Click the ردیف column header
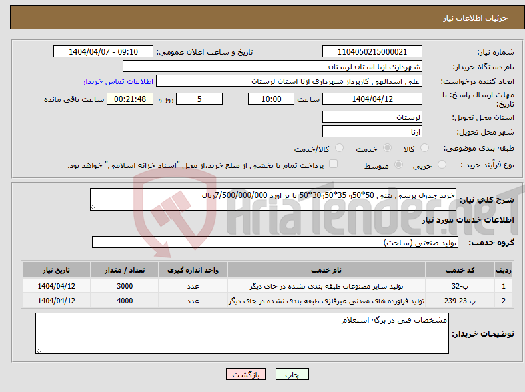This screenshot has height=392, width=525. (x=504, y=270)
